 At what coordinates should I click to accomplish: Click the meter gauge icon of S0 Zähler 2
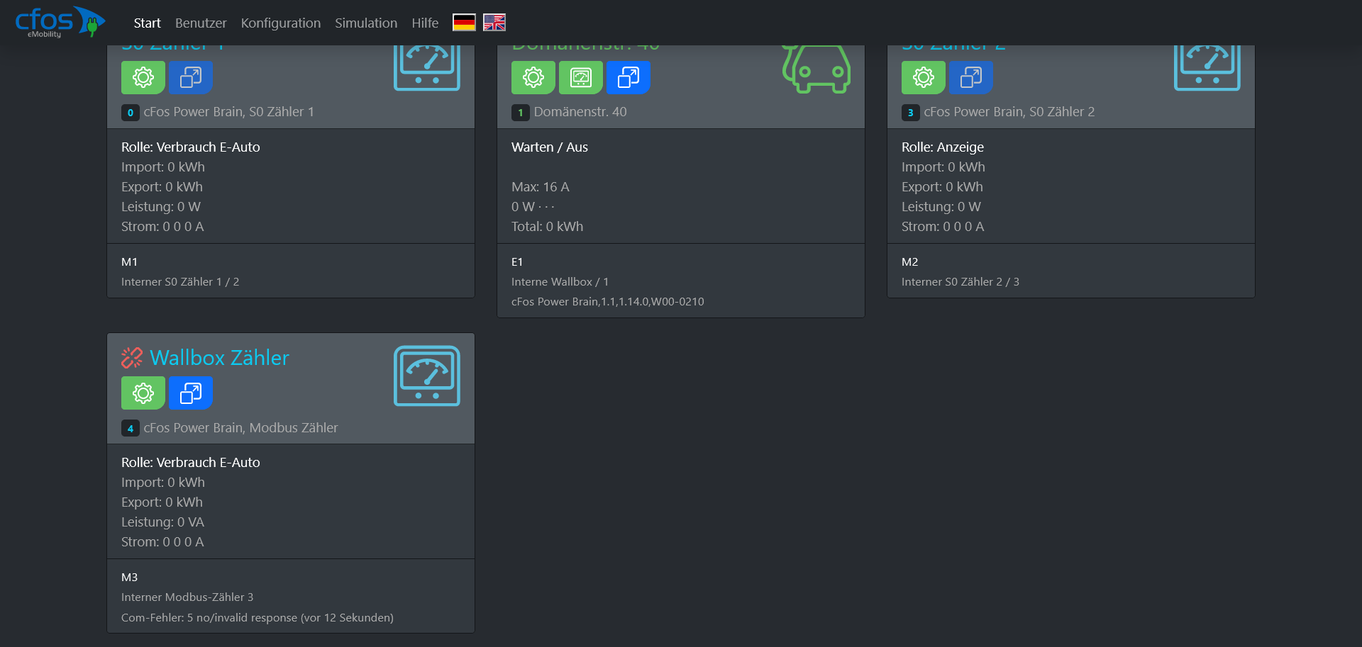pos(1207,67)
